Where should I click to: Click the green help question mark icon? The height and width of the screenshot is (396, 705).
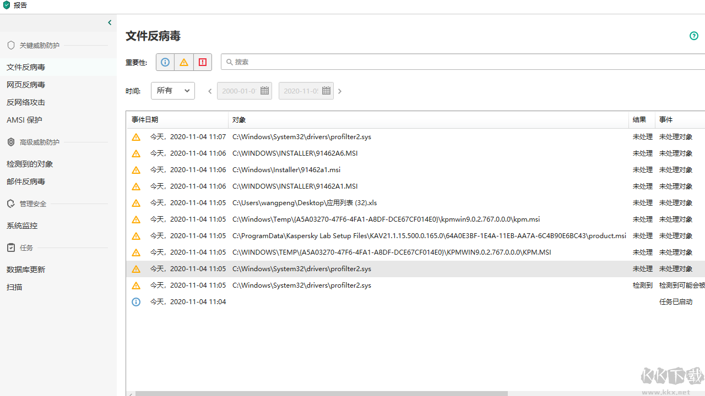pyautogui.click(x=694, y=36)
